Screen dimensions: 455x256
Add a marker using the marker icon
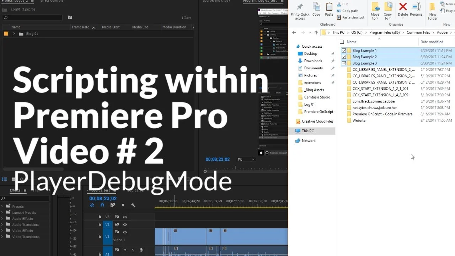click(123, 205)
